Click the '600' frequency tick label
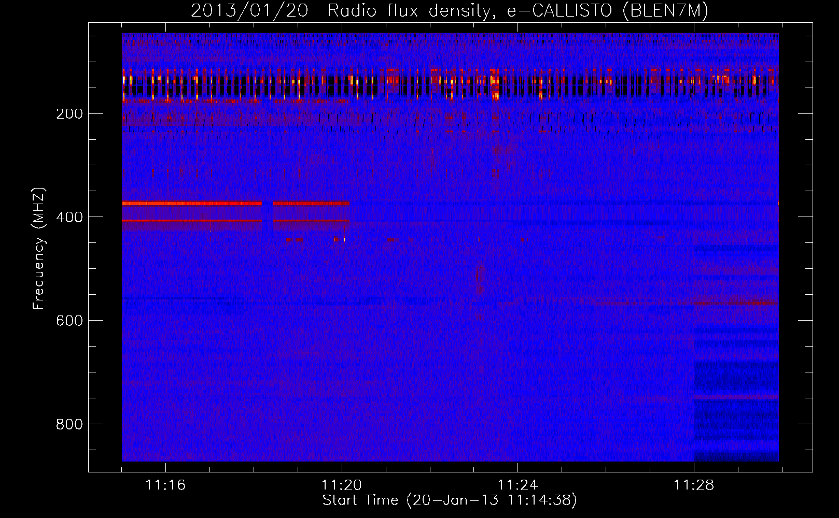 [69, 321]
